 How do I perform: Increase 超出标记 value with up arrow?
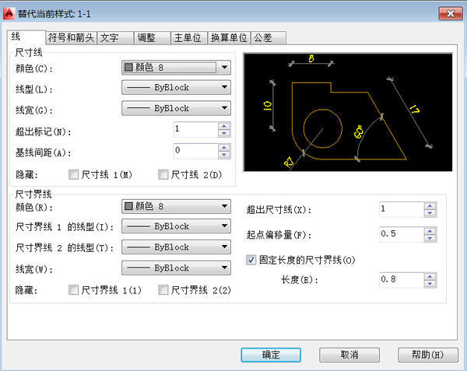tap(224, 125)
